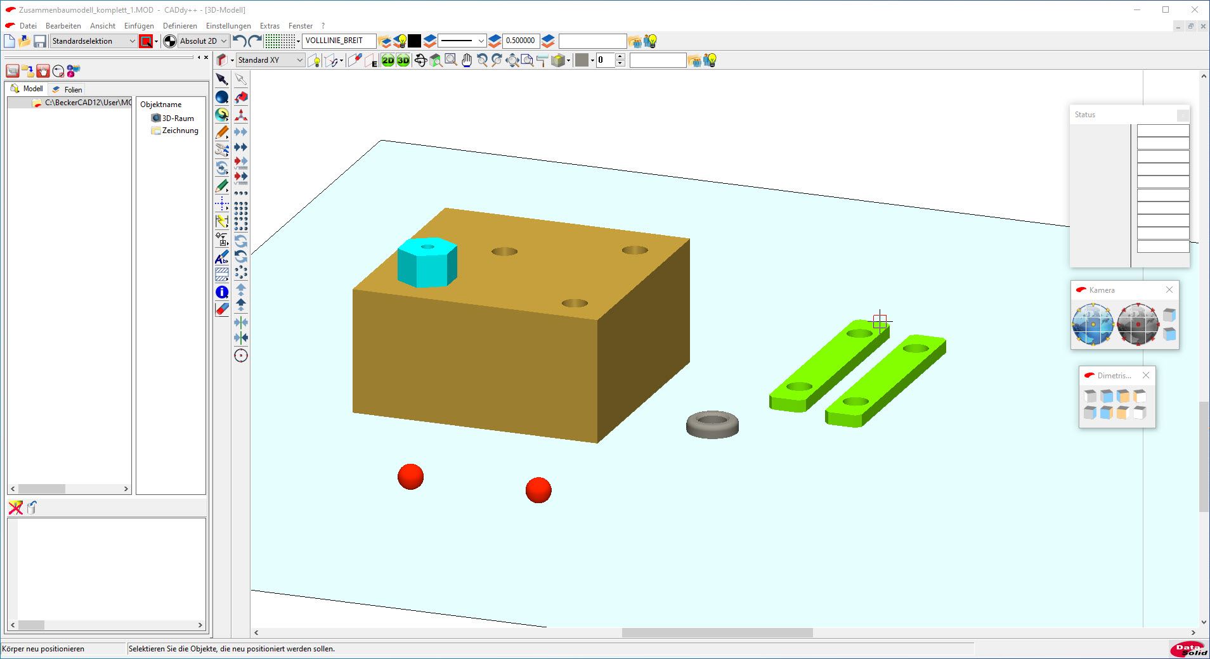Click the 0.500000 line width field

click(x=520, y=41)
